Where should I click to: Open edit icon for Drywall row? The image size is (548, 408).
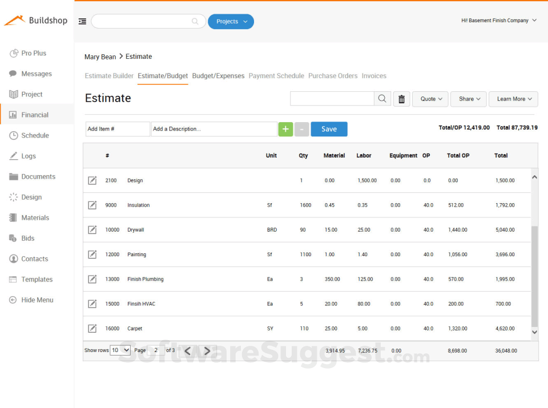tap(92, 230)
